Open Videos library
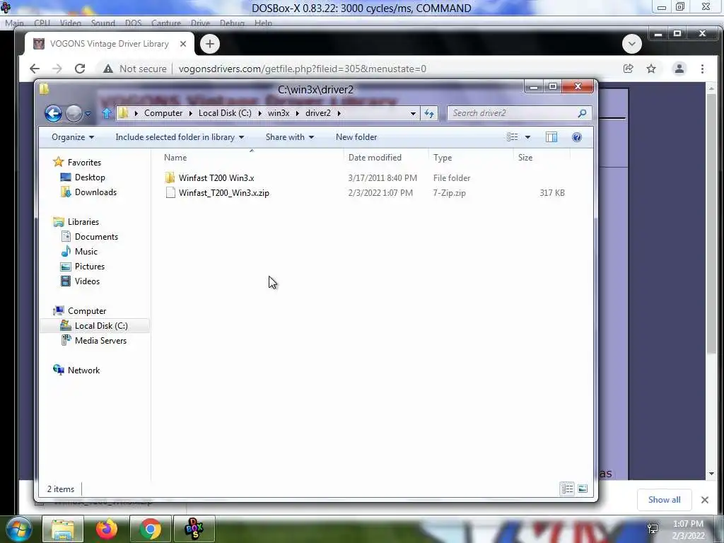 click(x=87, y=281)
